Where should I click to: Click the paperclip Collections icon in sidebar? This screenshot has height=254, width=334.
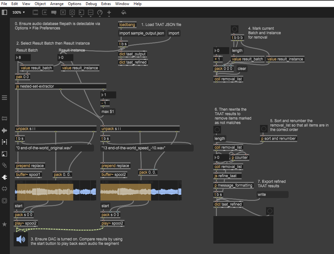pos(4,165)
